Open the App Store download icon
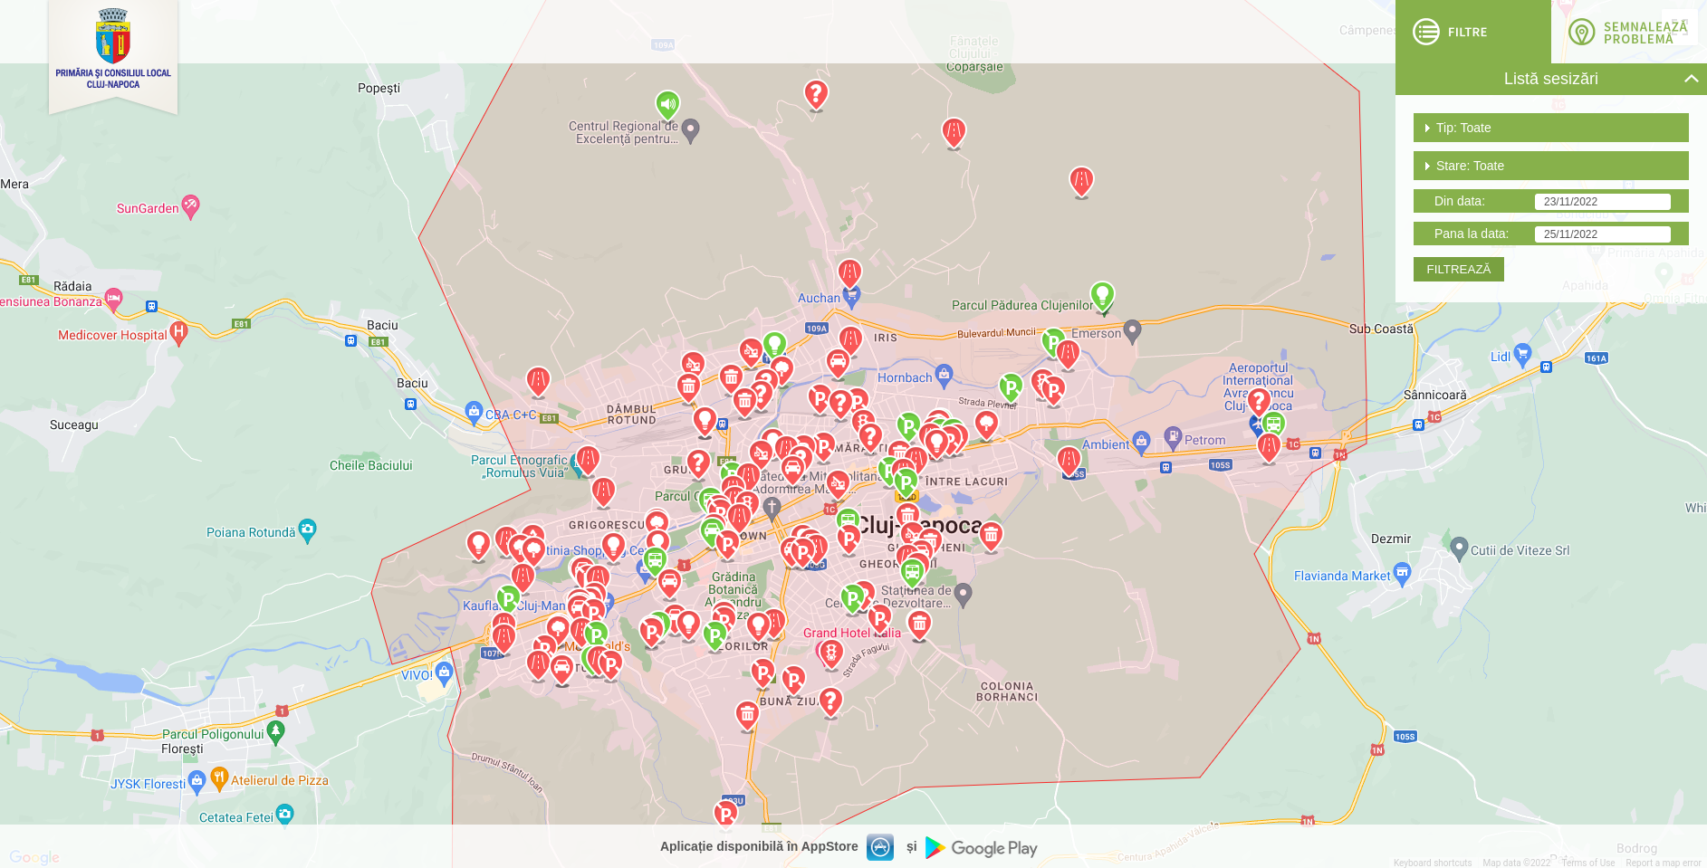Screen dimensions: 1707x868 coord(879,847)
